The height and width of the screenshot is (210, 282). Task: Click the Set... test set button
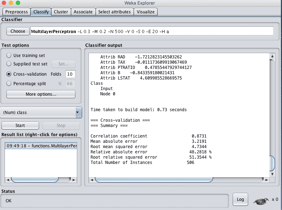pyautogui.click(x=63, y=64)
